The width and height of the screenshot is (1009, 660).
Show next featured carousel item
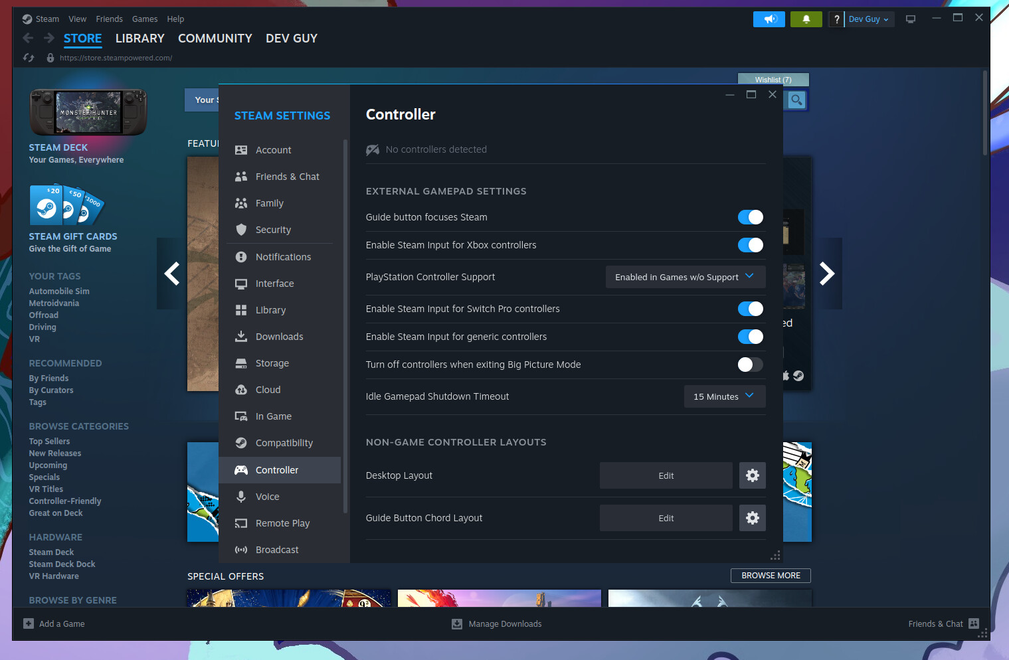(826, 274)
